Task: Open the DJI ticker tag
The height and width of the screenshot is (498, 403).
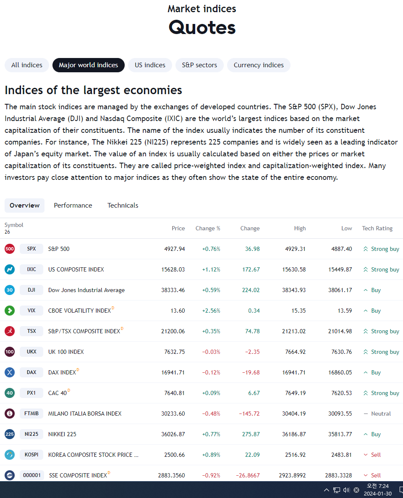Action: [31, 290]
